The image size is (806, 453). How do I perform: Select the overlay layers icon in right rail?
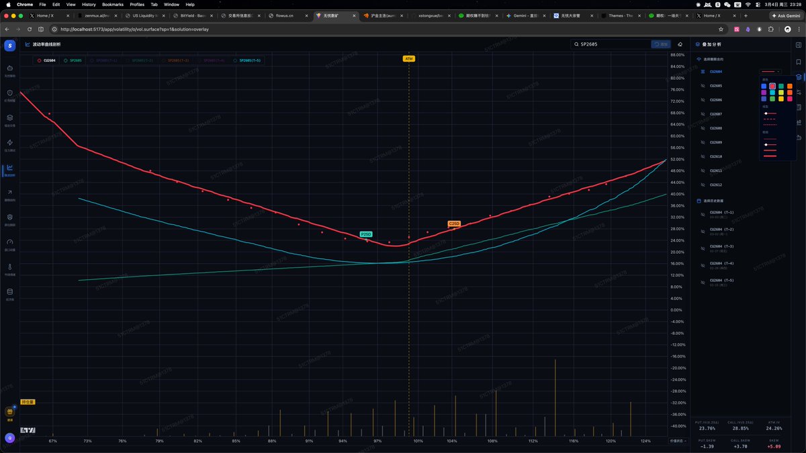tap(799, 77)
